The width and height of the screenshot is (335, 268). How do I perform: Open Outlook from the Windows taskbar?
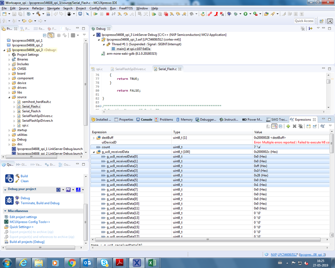[87, 263]
